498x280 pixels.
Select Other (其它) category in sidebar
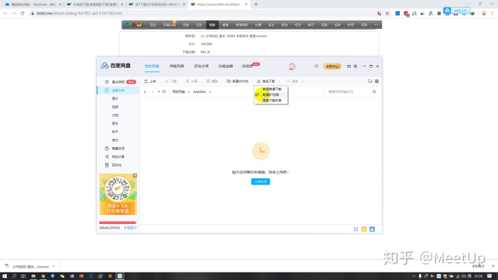[115, 140]
